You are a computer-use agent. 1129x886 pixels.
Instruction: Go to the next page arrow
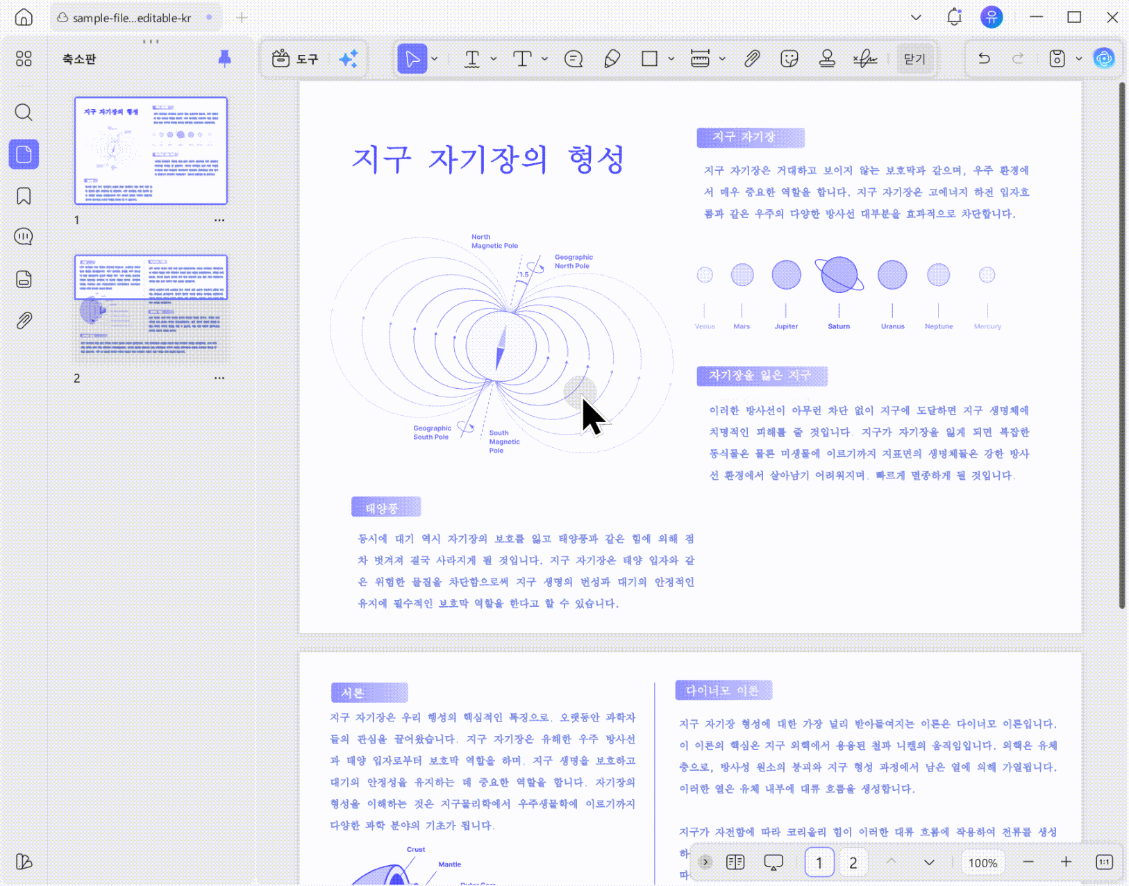click(929, 862)
